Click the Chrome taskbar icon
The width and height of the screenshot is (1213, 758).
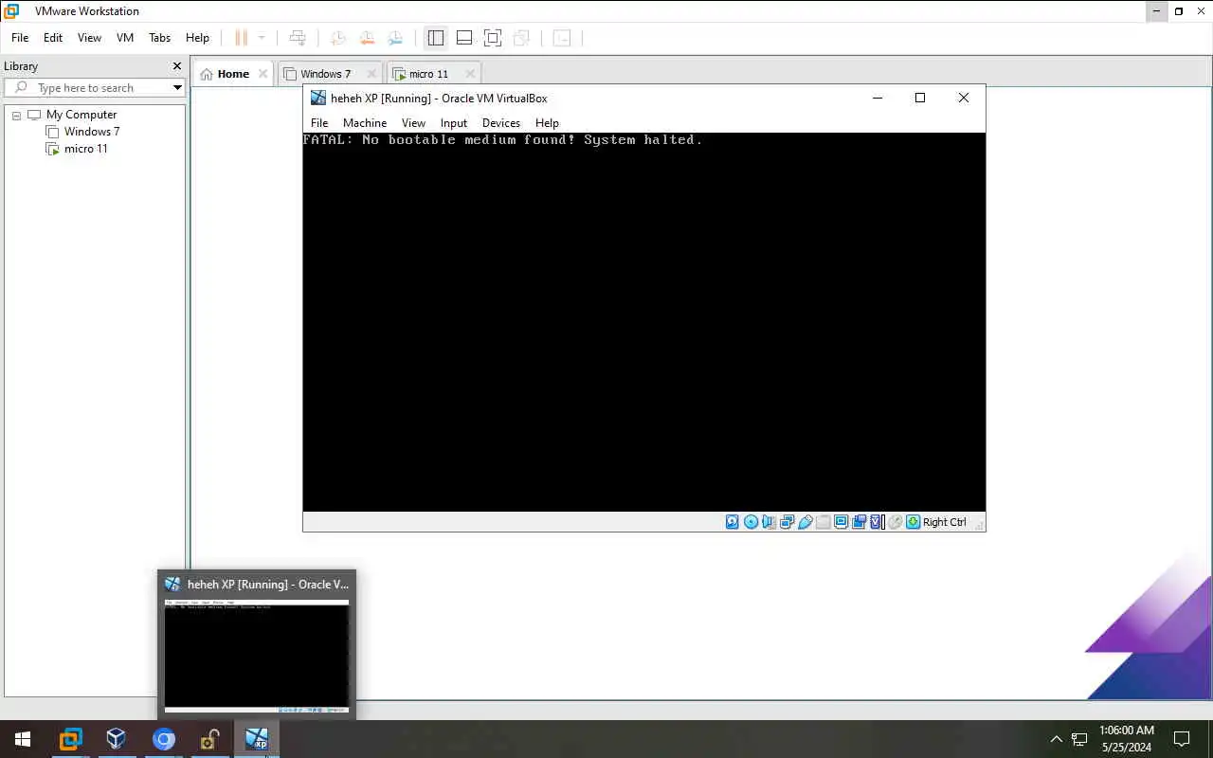point(163,739)
